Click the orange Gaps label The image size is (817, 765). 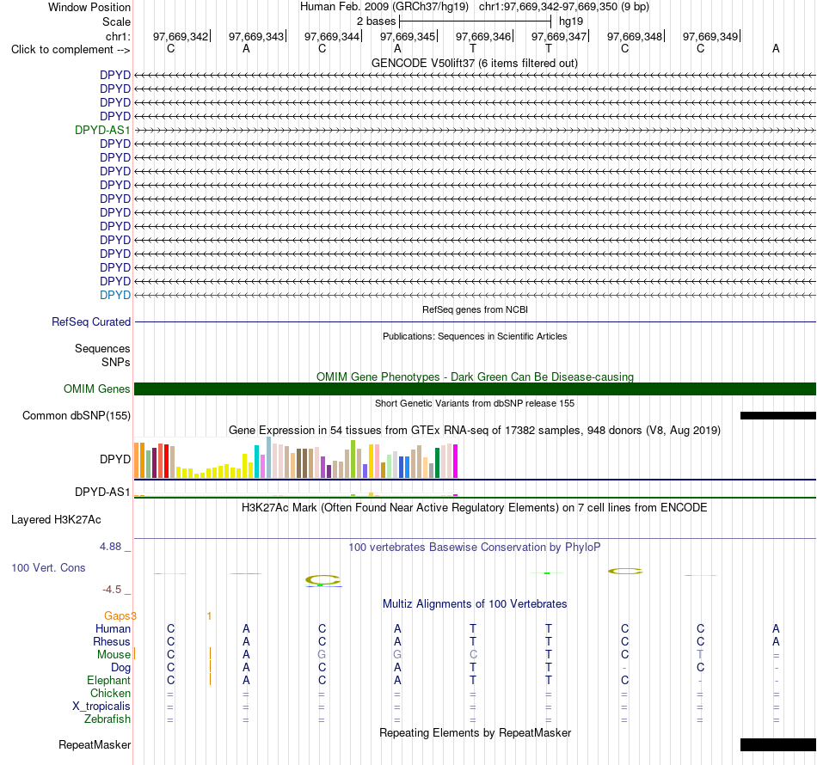[117, 616]
